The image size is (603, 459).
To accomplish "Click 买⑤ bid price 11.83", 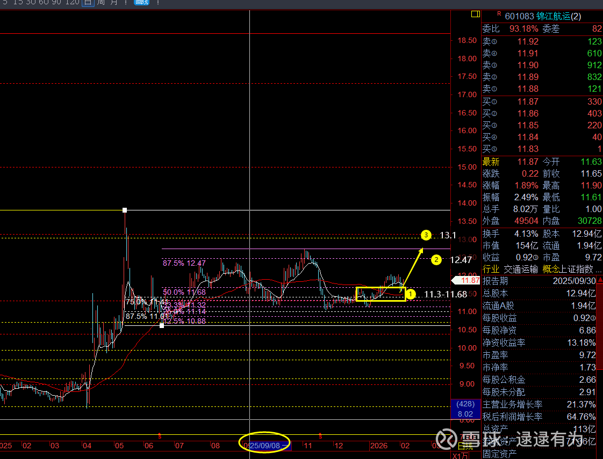I will 528,149.
